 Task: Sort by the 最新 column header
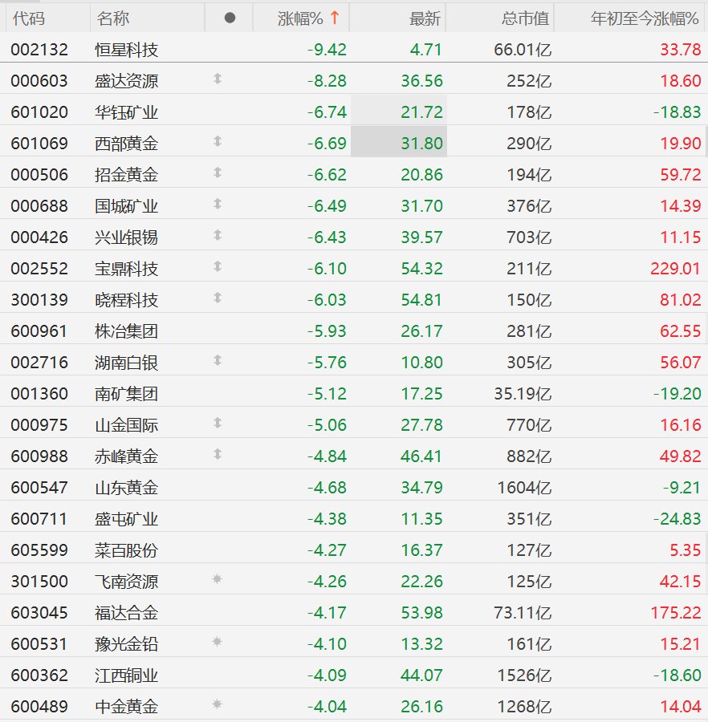pos(425,18)
